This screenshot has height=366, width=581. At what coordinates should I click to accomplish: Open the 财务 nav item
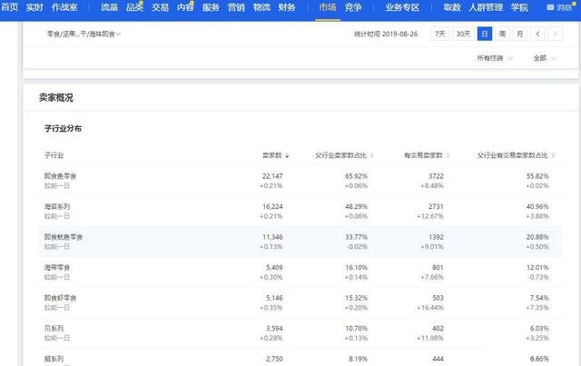coord(287,7)
